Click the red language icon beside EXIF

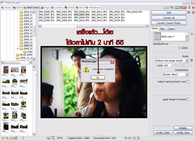183,8
